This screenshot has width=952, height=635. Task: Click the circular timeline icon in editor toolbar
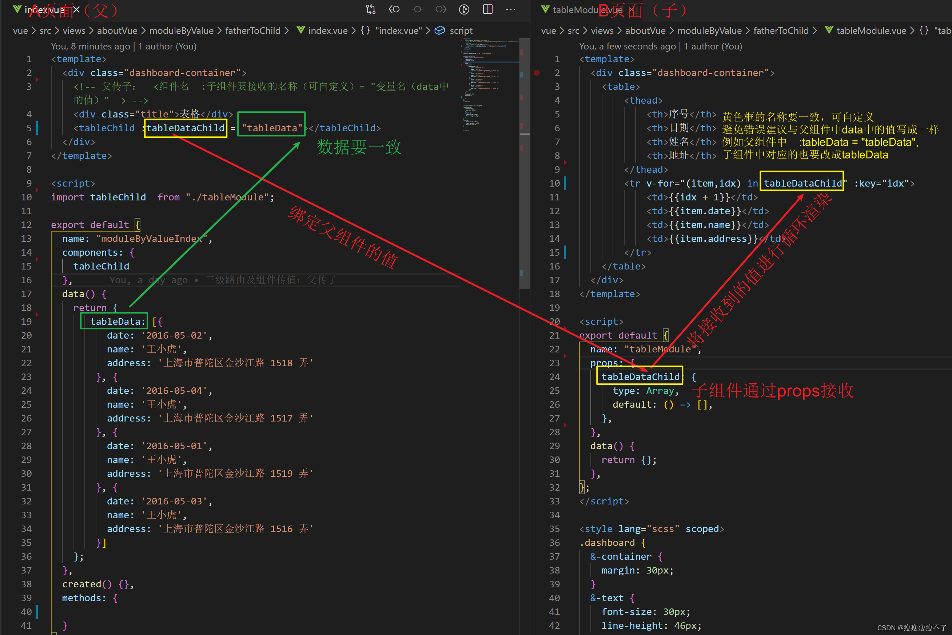464,9
